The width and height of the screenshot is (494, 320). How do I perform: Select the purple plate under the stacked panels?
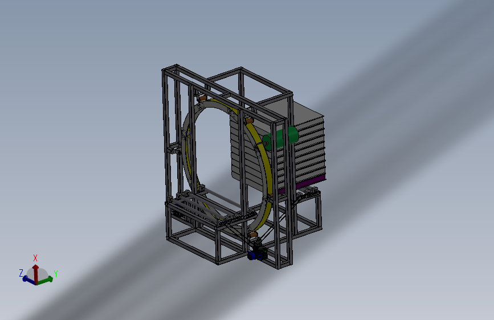311,183
